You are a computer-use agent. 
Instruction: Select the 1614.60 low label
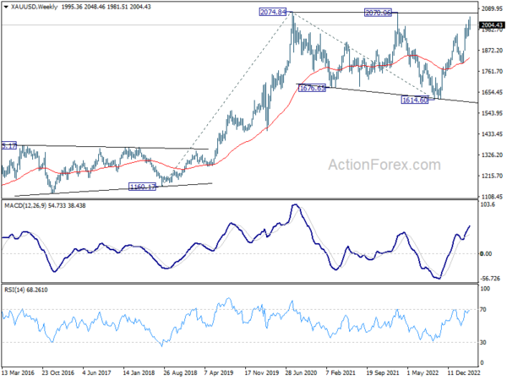415,100
